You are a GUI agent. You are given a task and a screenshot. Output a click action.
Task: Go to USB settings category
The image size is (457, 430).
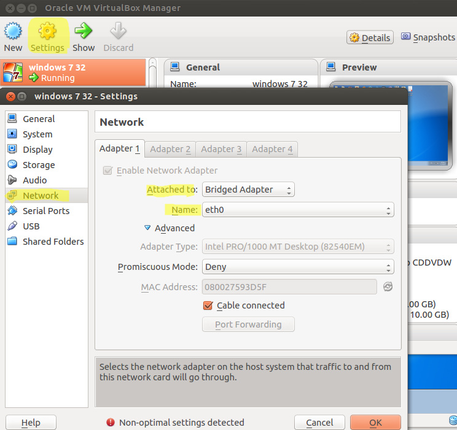click(x=31, y=226)
